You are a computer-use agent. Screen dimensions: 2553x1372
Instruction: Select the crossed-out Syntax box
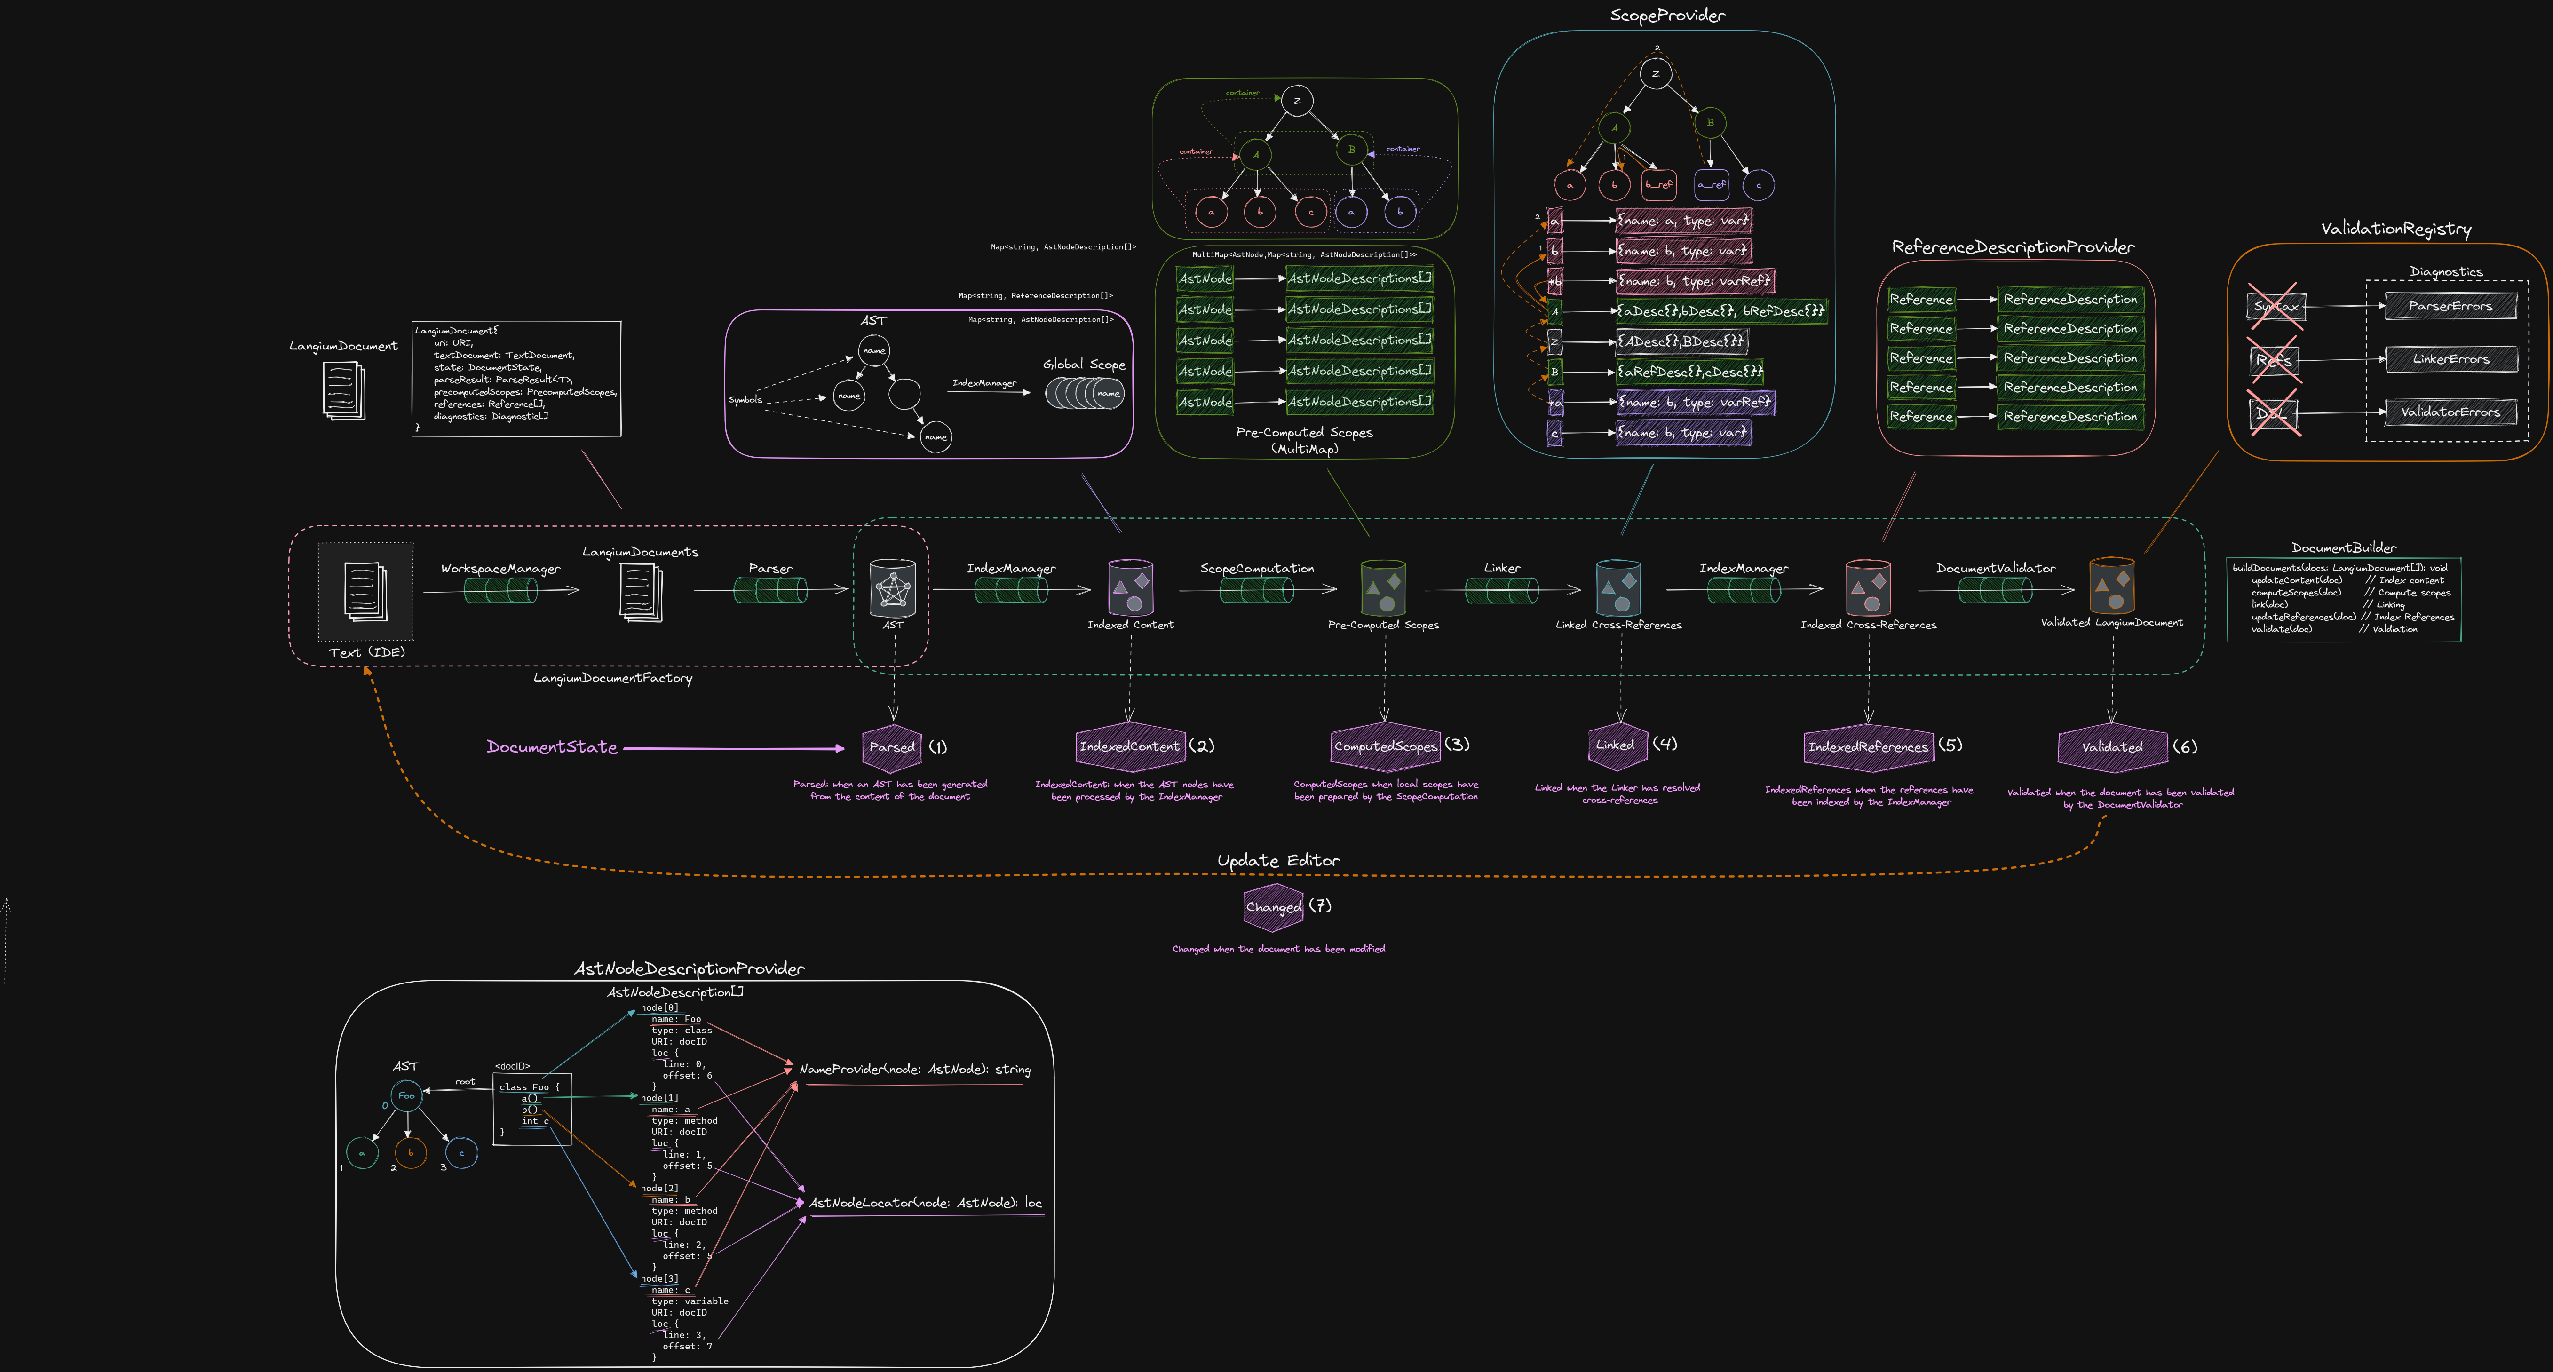(x=2275, y=306)
